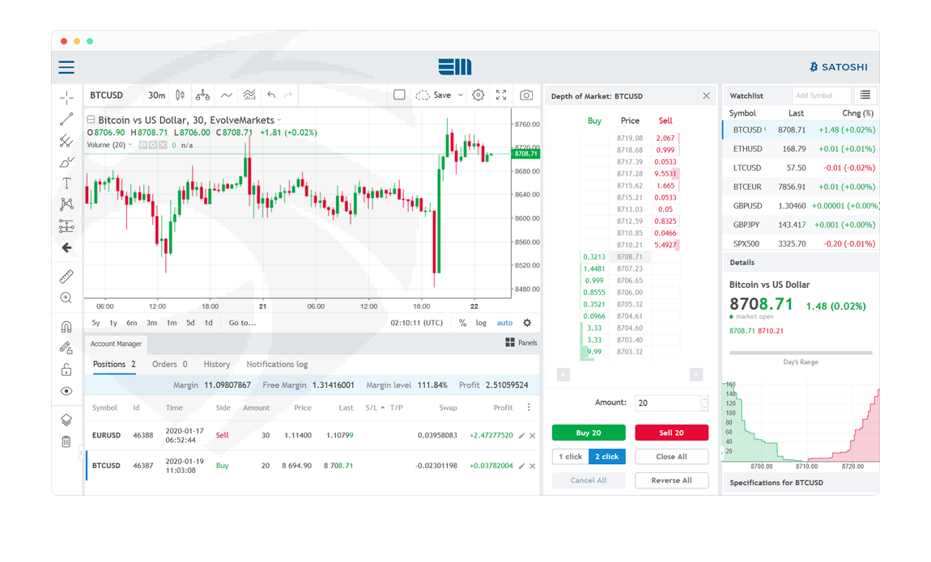Toggle lock all drawing tools
This screenshot has height=562, width=931.
66,370
